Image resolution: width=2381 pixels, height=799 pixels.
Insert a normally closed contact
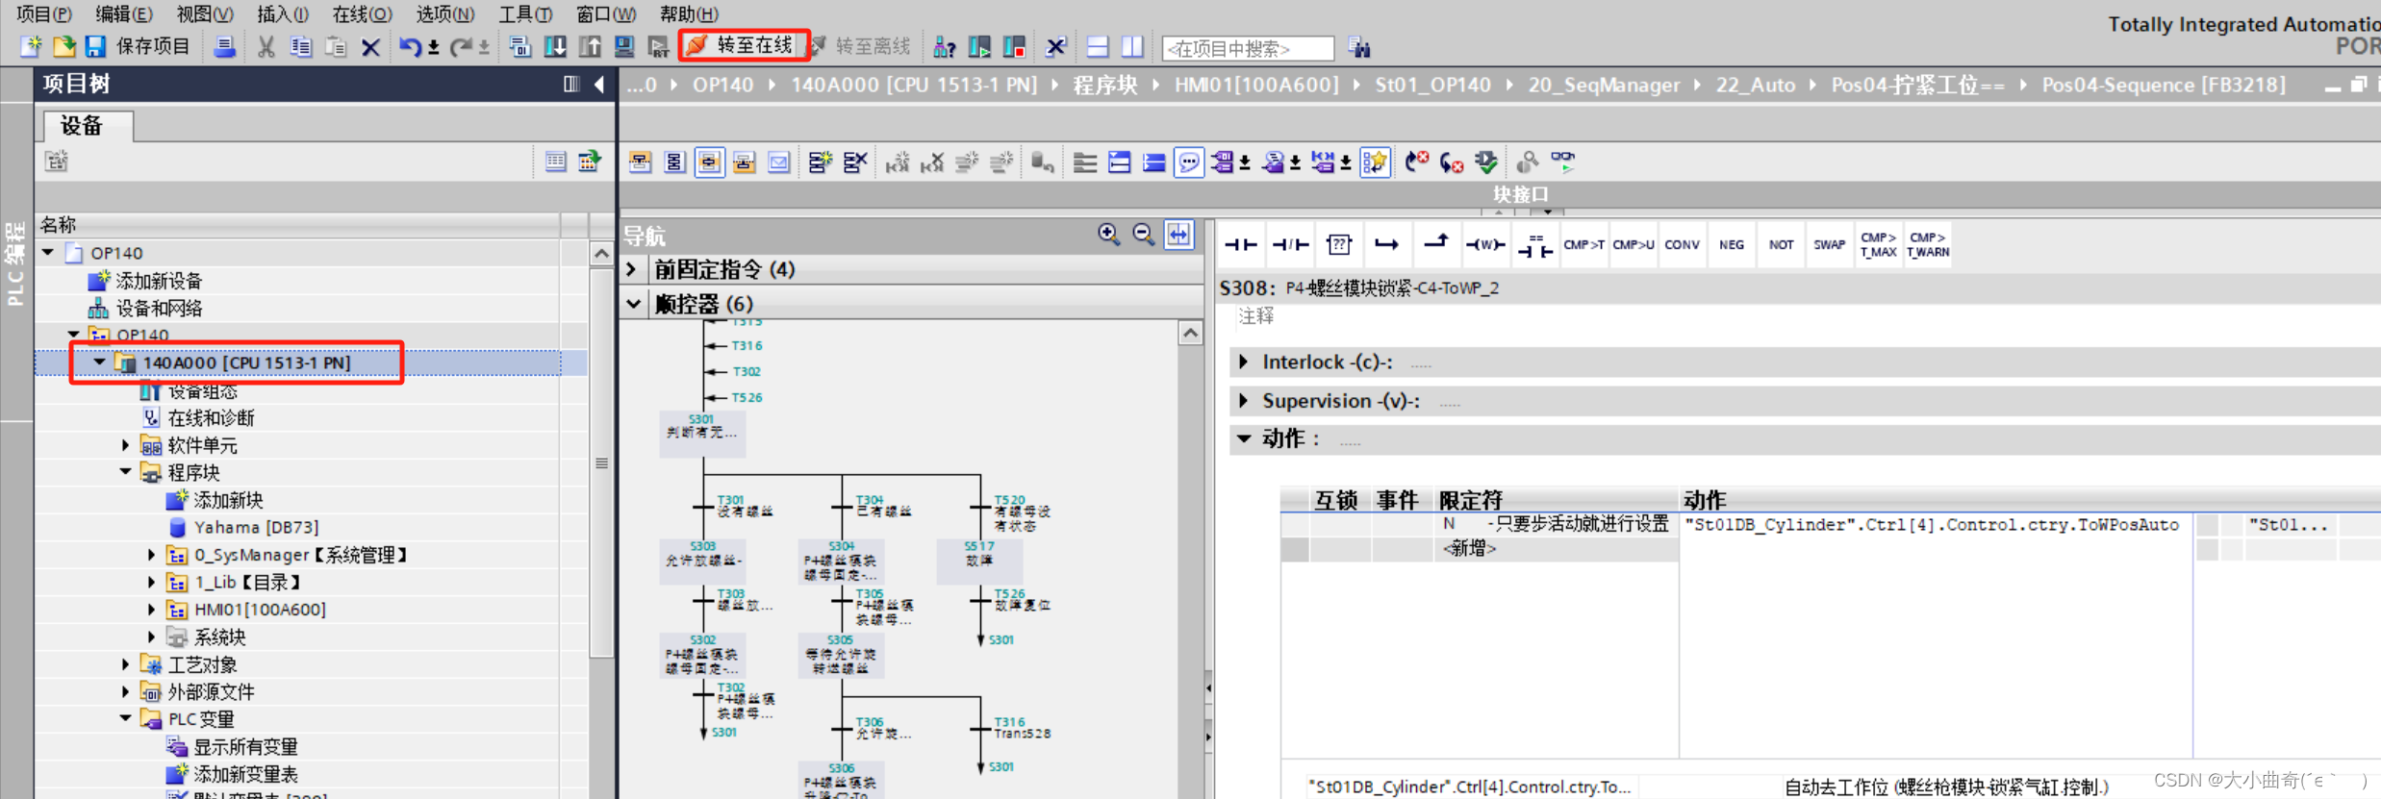tap(1290, 245)
